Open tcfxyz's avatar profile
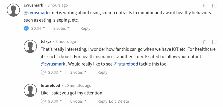Screen dimensions: 223x107 pyautogui.click(x=30, y=46)
